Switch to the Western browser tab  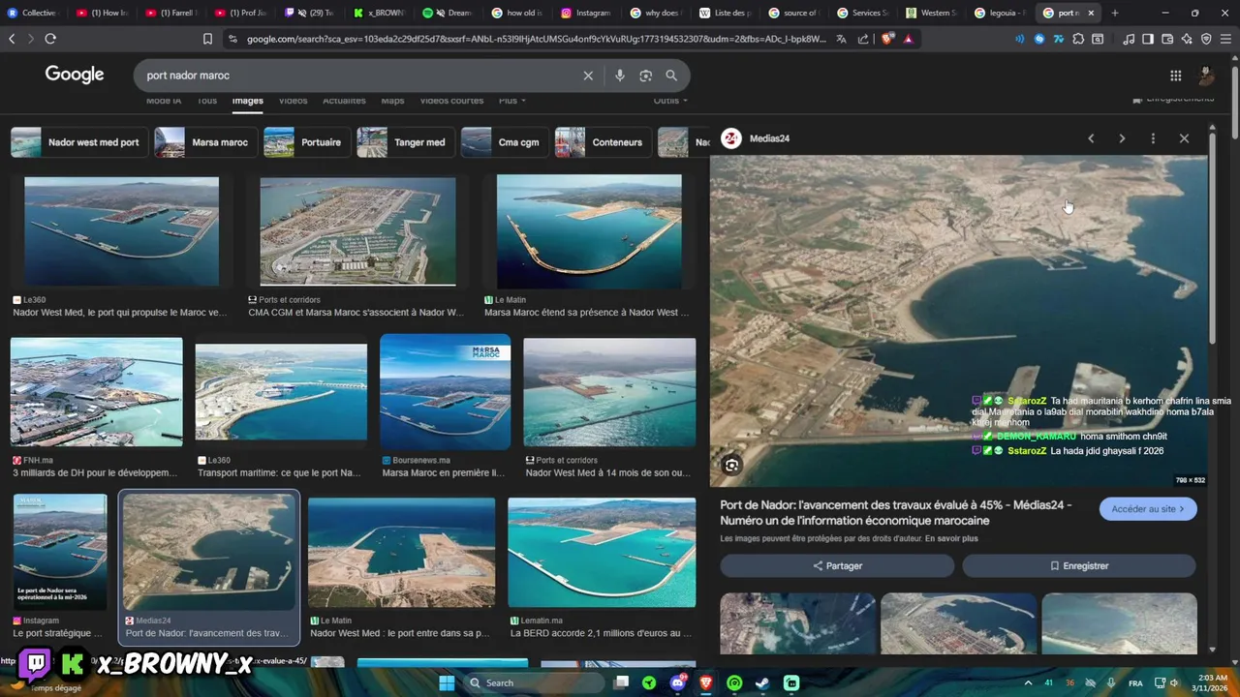(x=930, y=13)
